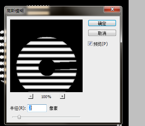Click the radius slider handle
Viewport: 145px width, 126px height.
tap(19, 117)
